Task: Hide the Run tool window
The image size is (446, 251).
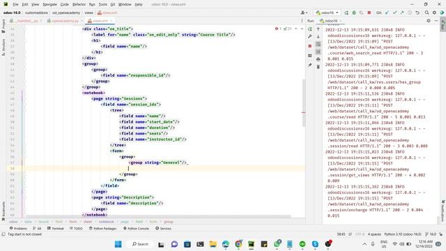Action: click(x=436, y=21)
